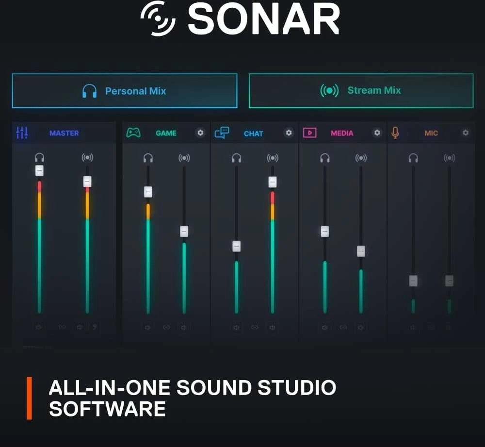The width and height of the screenshot is (485, 447).
Task: Click the Game personal volume fader handle
Action: pos(148,192)
